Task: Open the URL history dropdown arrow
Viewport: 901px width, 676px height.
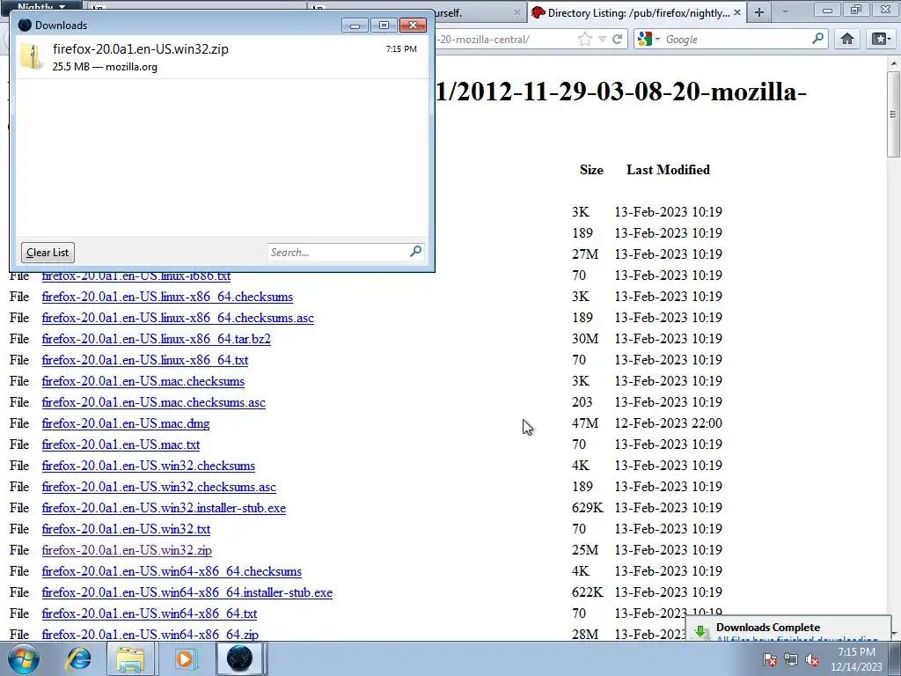Action: 602,39
